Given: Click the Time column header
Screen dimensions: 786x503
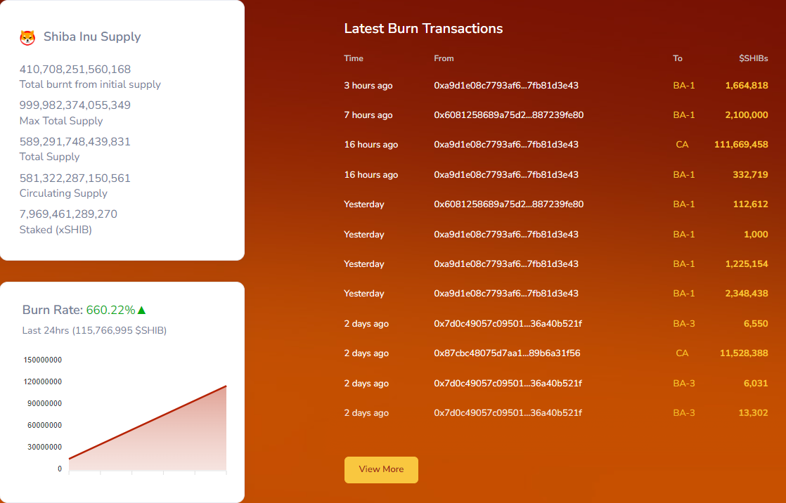Looking at the screenshot, I should [354, 58].
